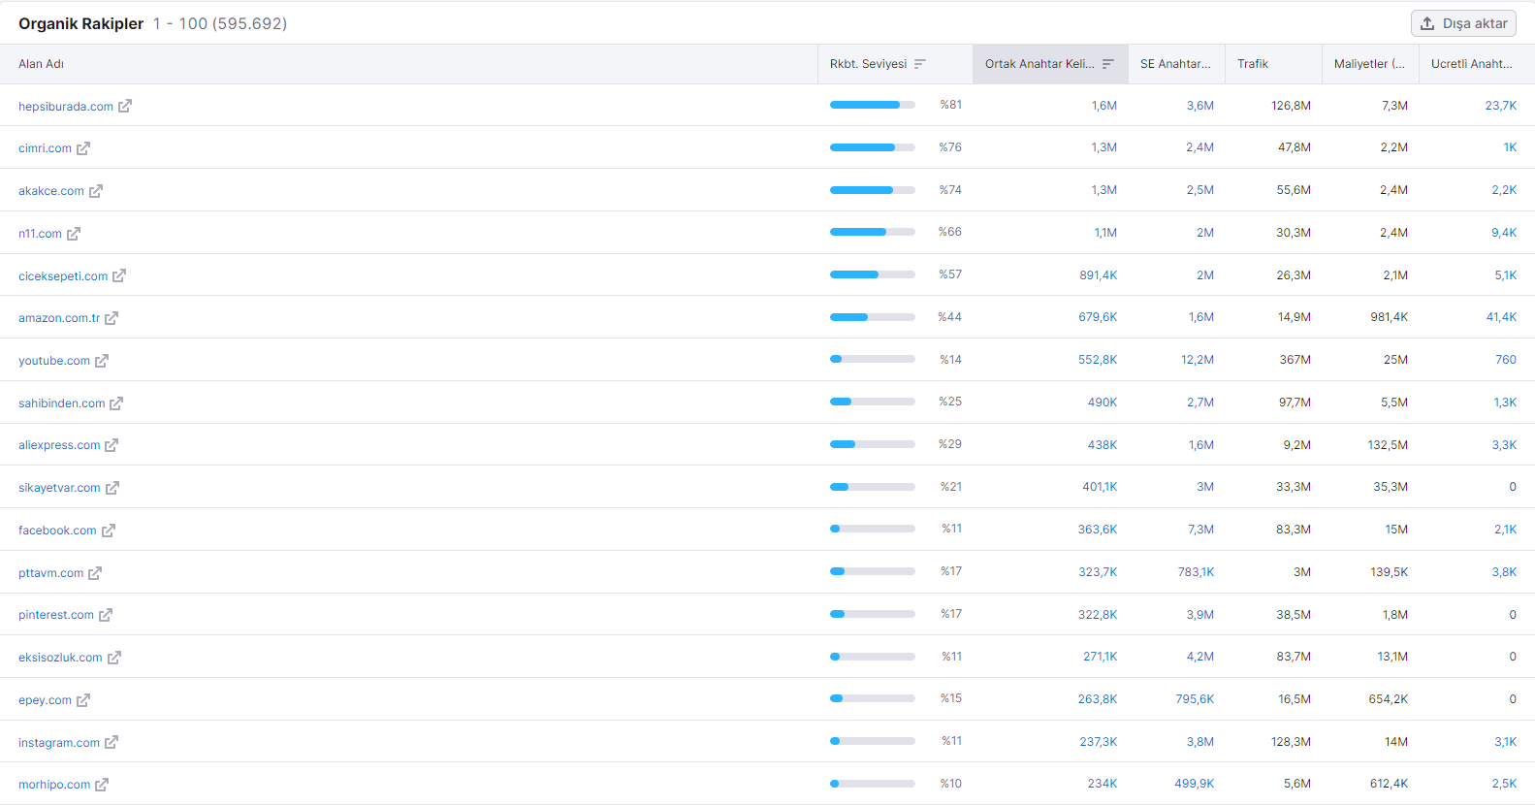Viewport: 1535px width, 805px height.
Task: Open sahibinden.com external link icon
Action: click(116, 403)
